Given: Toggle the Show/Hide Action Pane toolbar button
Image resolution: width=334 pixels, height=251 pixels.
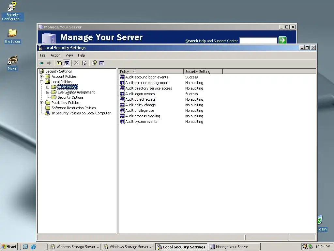Looking at the screenshot, I should pos(102,63).
